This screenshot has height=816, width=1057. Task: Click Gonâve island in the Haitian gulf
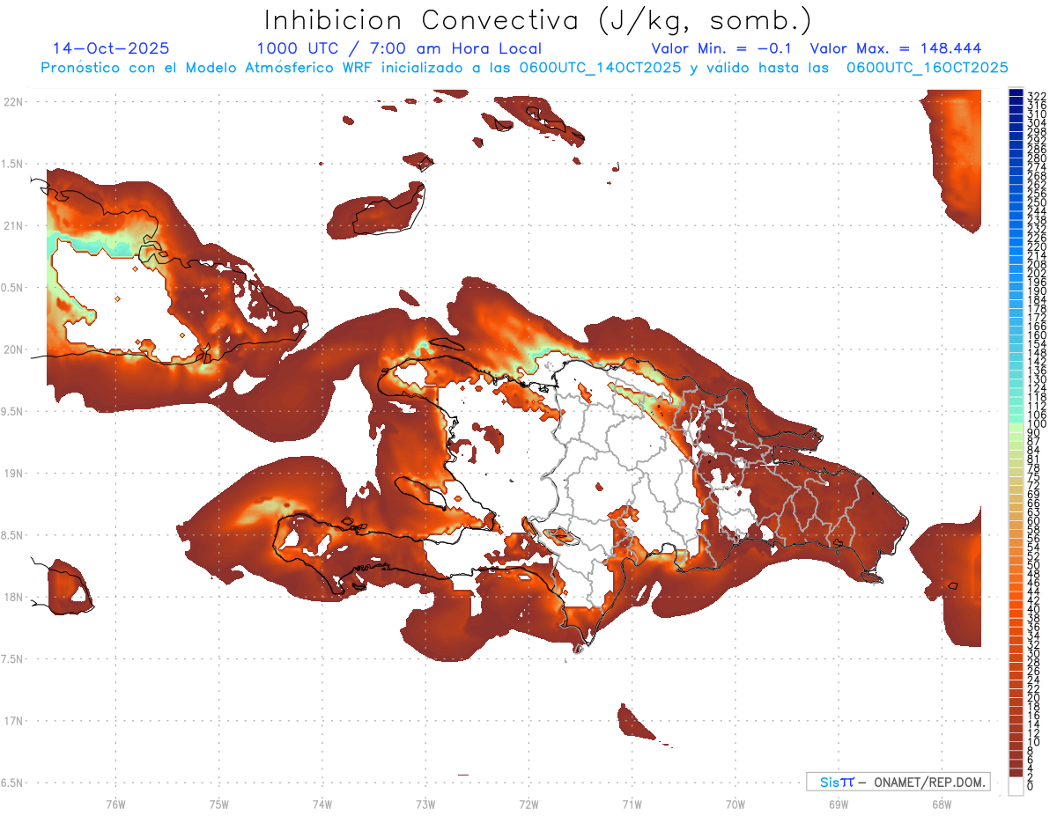tap(420, 492)
